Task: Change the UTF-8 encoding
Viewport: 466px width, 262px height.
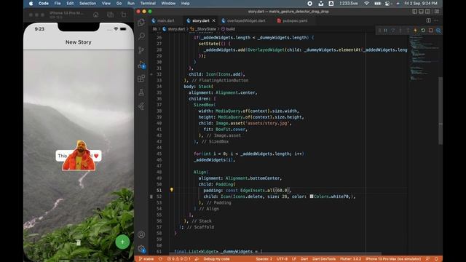Action: tap(282, 259)
